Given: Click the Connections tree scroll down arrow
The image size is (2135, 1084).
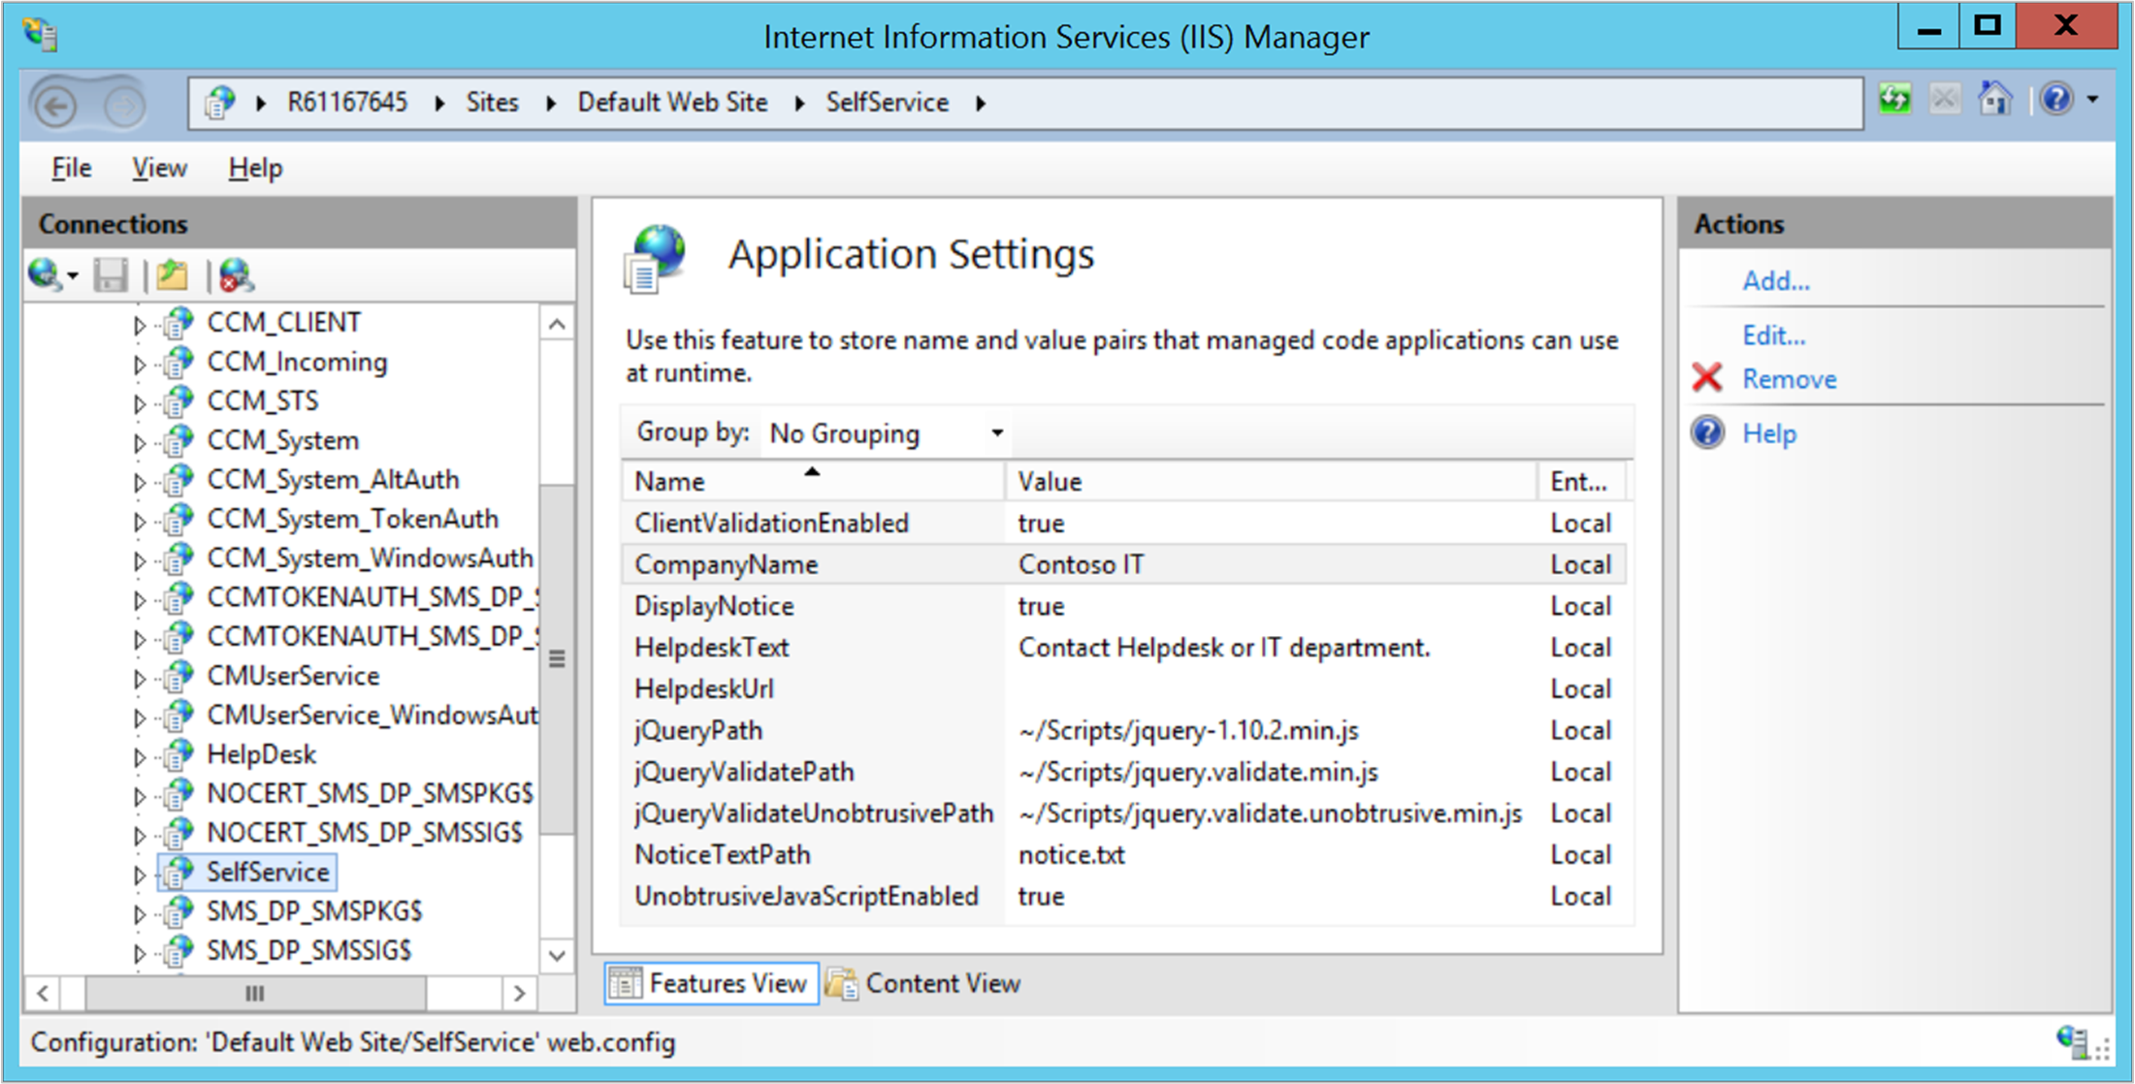Looking at the screenshot, I should point(557,955).
